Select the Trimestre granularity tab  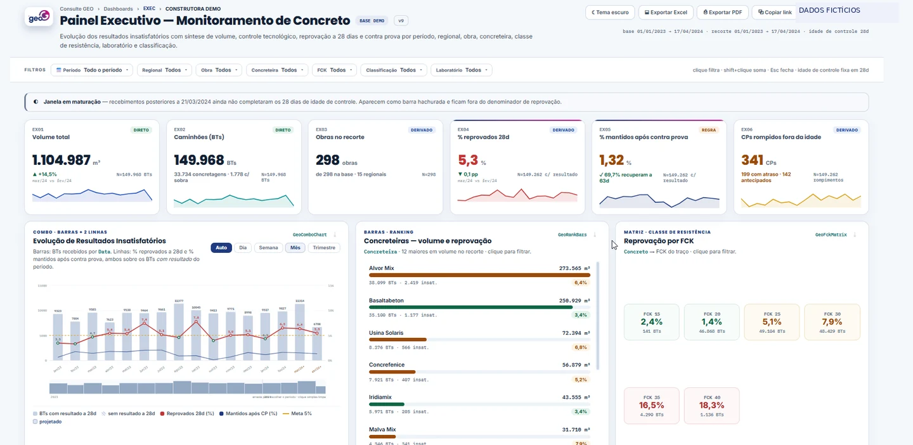(x=324, y=248)
